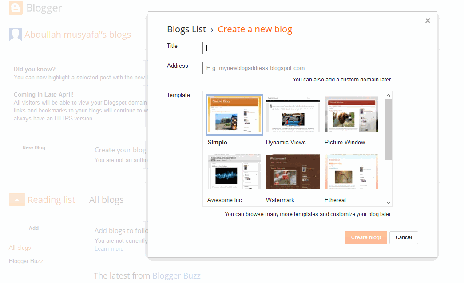Viewport: 464px width, 283px height.
Task: Click the template list scrollbar thumb
Action: tap(388, 130)
